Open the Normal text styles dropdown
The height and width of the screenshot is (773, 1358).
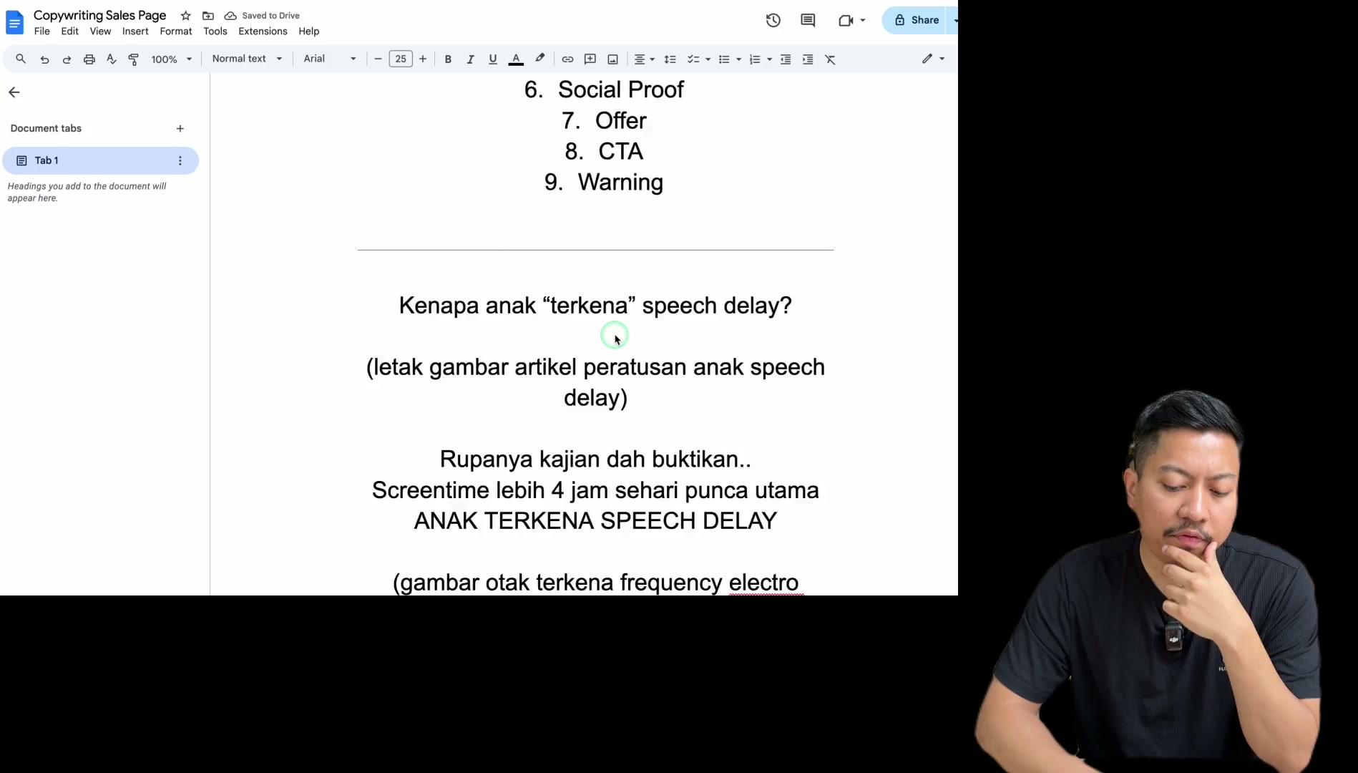[x=247, y=59]
